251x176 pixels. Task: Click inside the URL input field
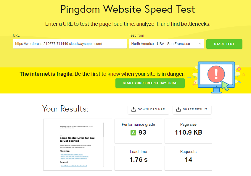tap(70, 44)
